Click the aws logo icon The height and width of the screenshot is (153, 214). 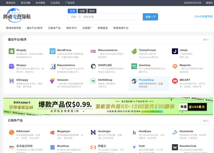[11, 147]
